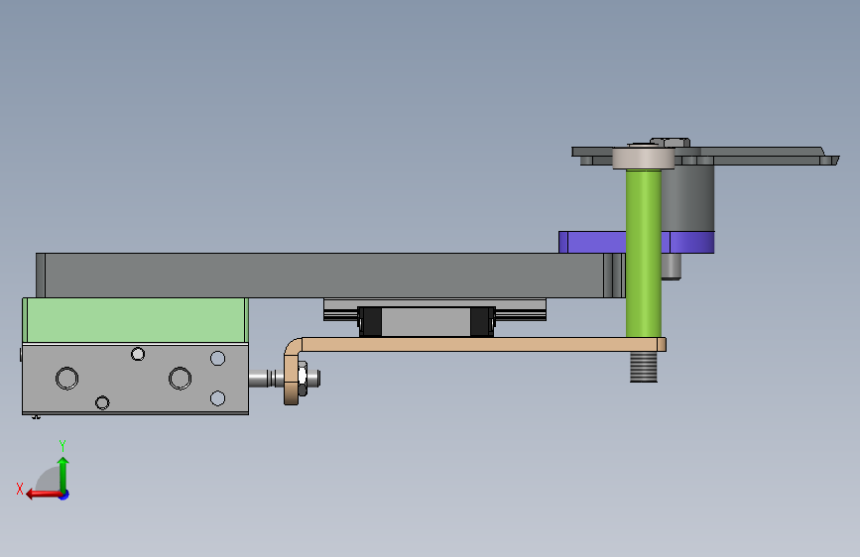Click the tan L-shaped bracket plate
Image resolution: width=860 pixels, height=557 pixels.
475,344
